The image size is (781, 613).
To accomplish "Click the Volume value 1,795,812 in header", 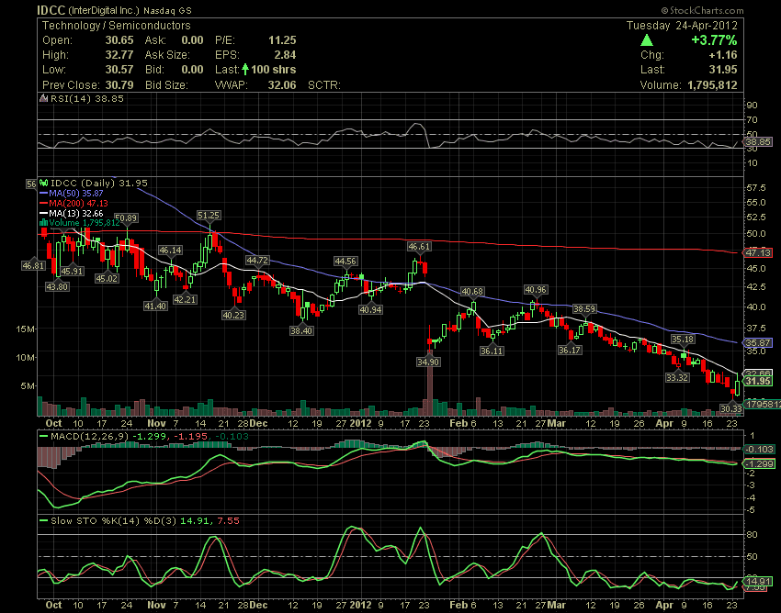I will tap(712, 84).
